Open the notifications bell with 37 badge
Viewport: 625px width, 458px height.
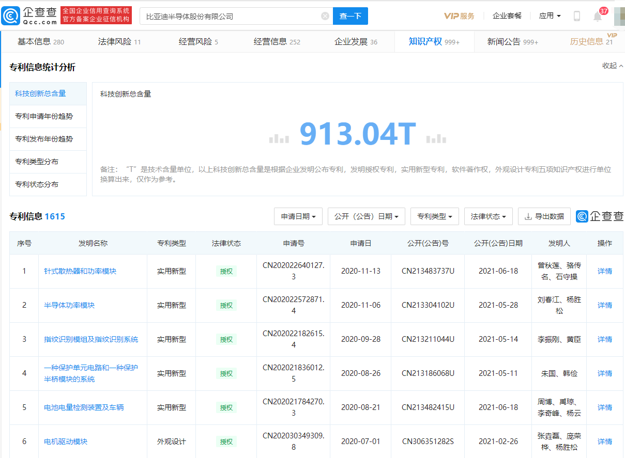click(x=598, y=15)
